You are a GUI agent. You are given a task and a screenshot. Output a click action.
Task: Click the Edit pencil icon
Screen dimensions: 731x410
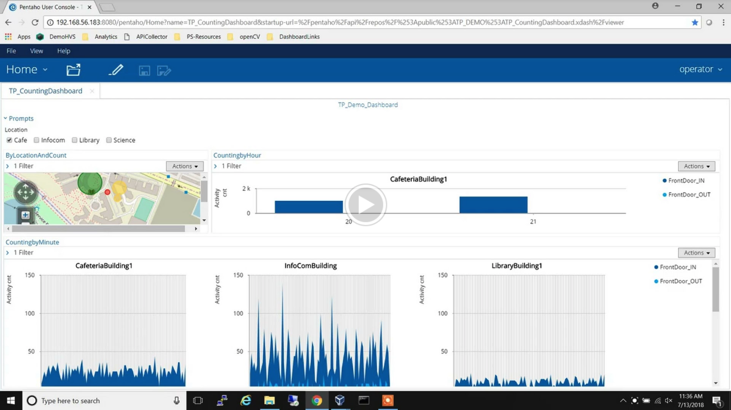click(x=116, y=70)
